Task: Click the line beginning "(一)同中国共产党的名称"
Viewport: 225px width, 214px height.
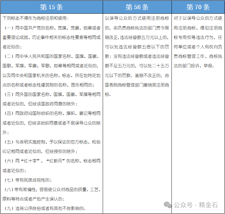Action: tap(52, 28)
